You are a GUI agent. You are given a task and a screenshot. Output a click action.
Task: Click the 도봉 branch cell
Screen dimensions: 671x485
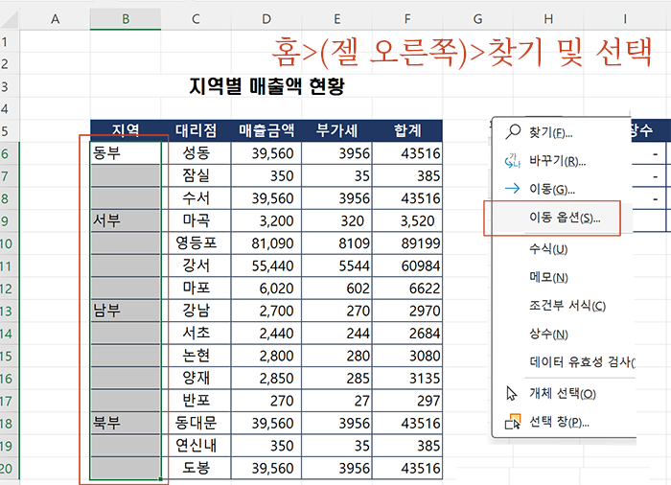point(196,469)
